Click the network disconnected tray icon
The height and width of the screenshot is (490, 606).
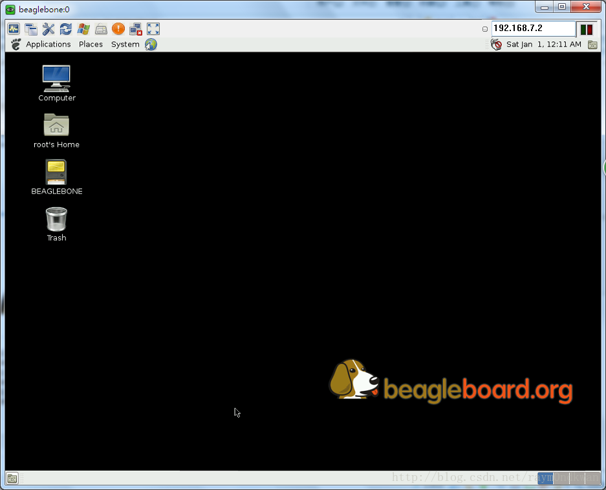point(496,45)
